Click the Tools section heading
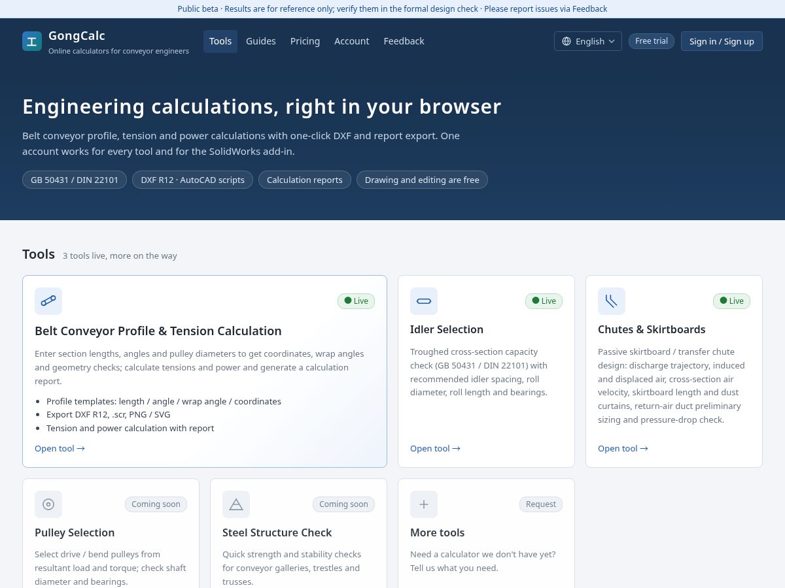Image resolution: width=785 pixels, height=588 pixels. pyautogui.click(x=39, y=254)
